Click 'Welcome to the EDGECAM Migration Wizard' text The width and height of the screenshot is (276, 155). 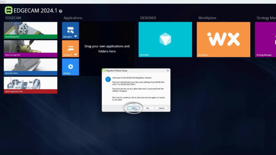[x=132, y=77]
